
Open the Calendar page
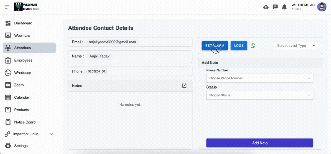(x=22, y=98)
